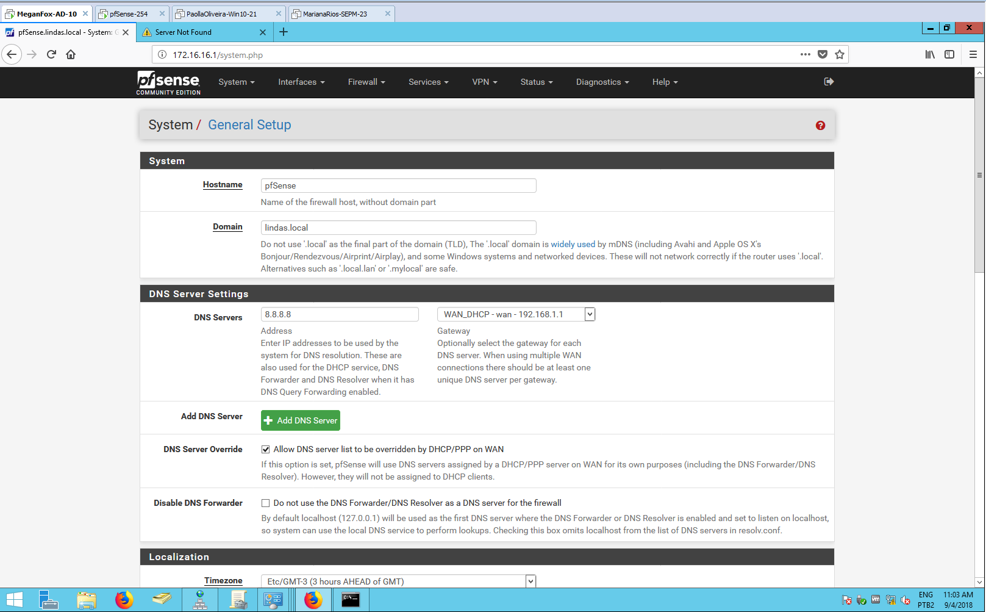Open the Timezone dropdown list

coord(530,581)
